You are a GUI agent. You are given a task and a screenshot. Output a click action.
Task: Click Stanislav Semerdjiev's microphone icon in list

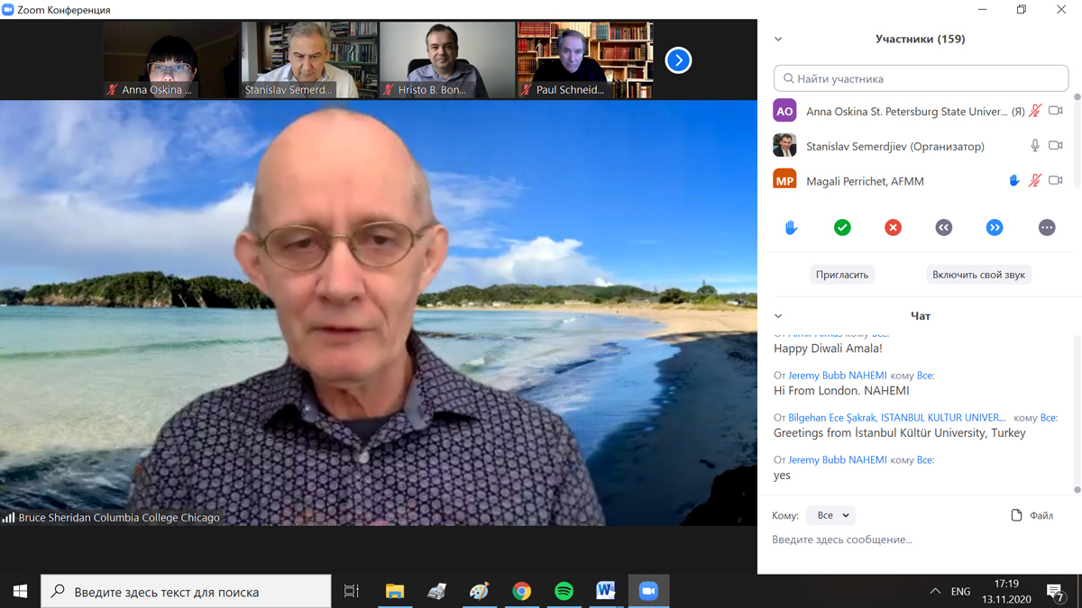pos(1035,145)
